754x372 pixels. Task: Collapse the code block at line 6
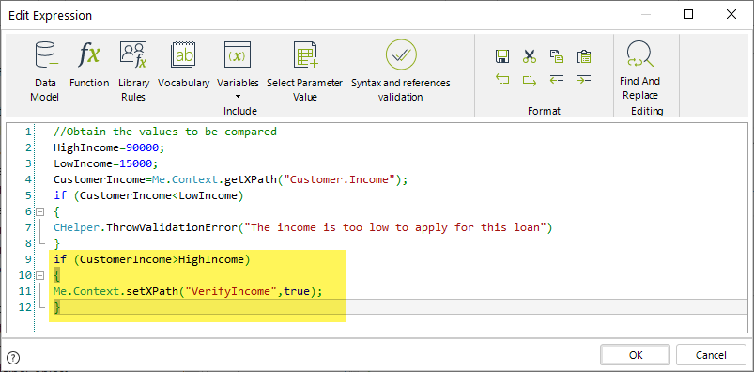(40, 211)
